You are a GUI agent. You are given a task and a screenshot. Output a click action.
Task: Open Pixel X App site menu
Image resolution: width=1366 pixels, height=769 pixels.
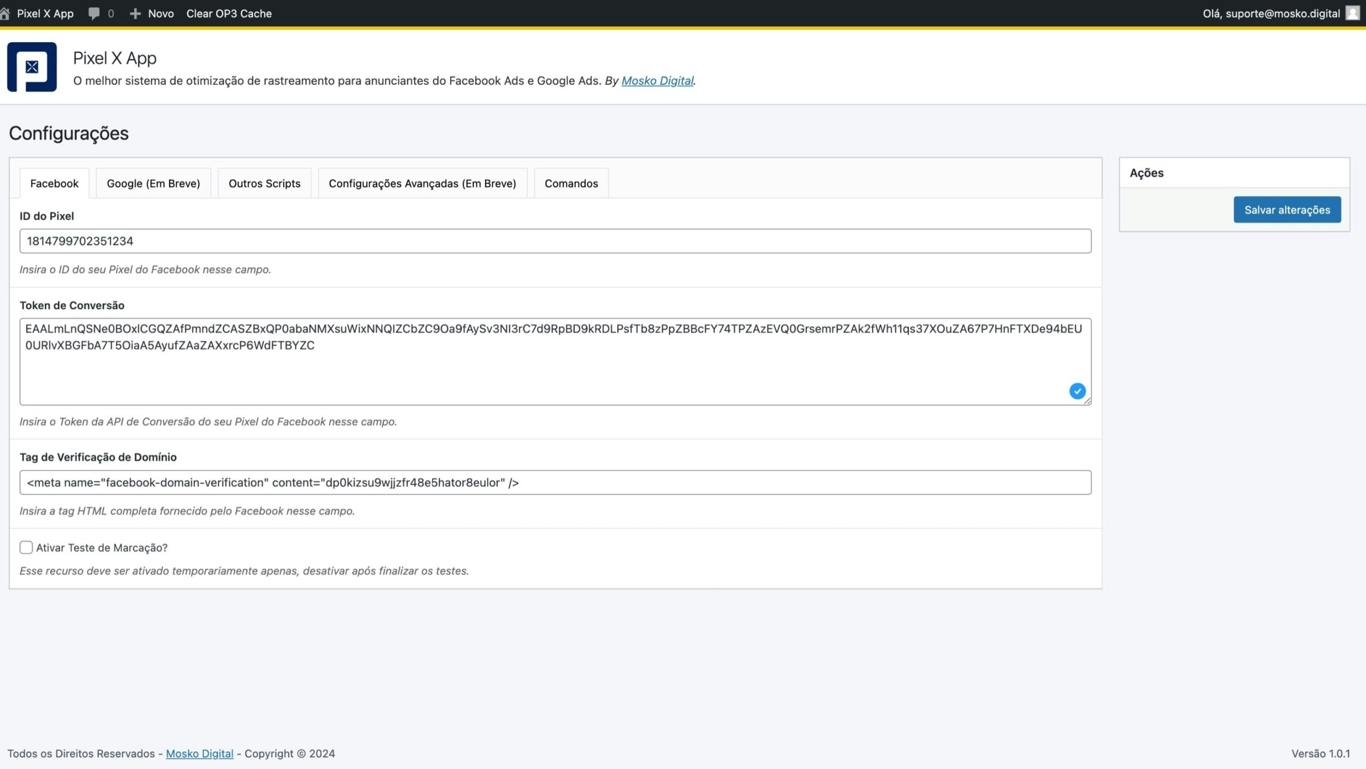[45, 13]
